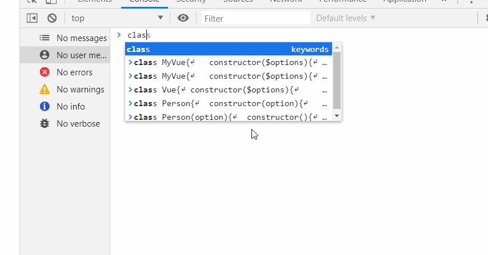The height and width of the screenshot is (255, 488).
Task: Switch to the Network tab
Action: coord(286,2)
